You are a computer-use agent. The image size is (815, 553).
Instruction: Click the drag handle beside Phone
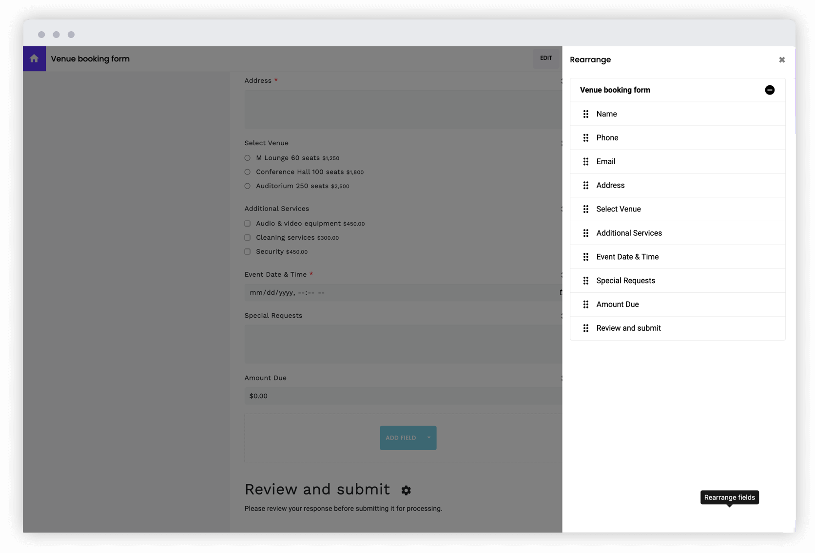[x=585, y=137]
